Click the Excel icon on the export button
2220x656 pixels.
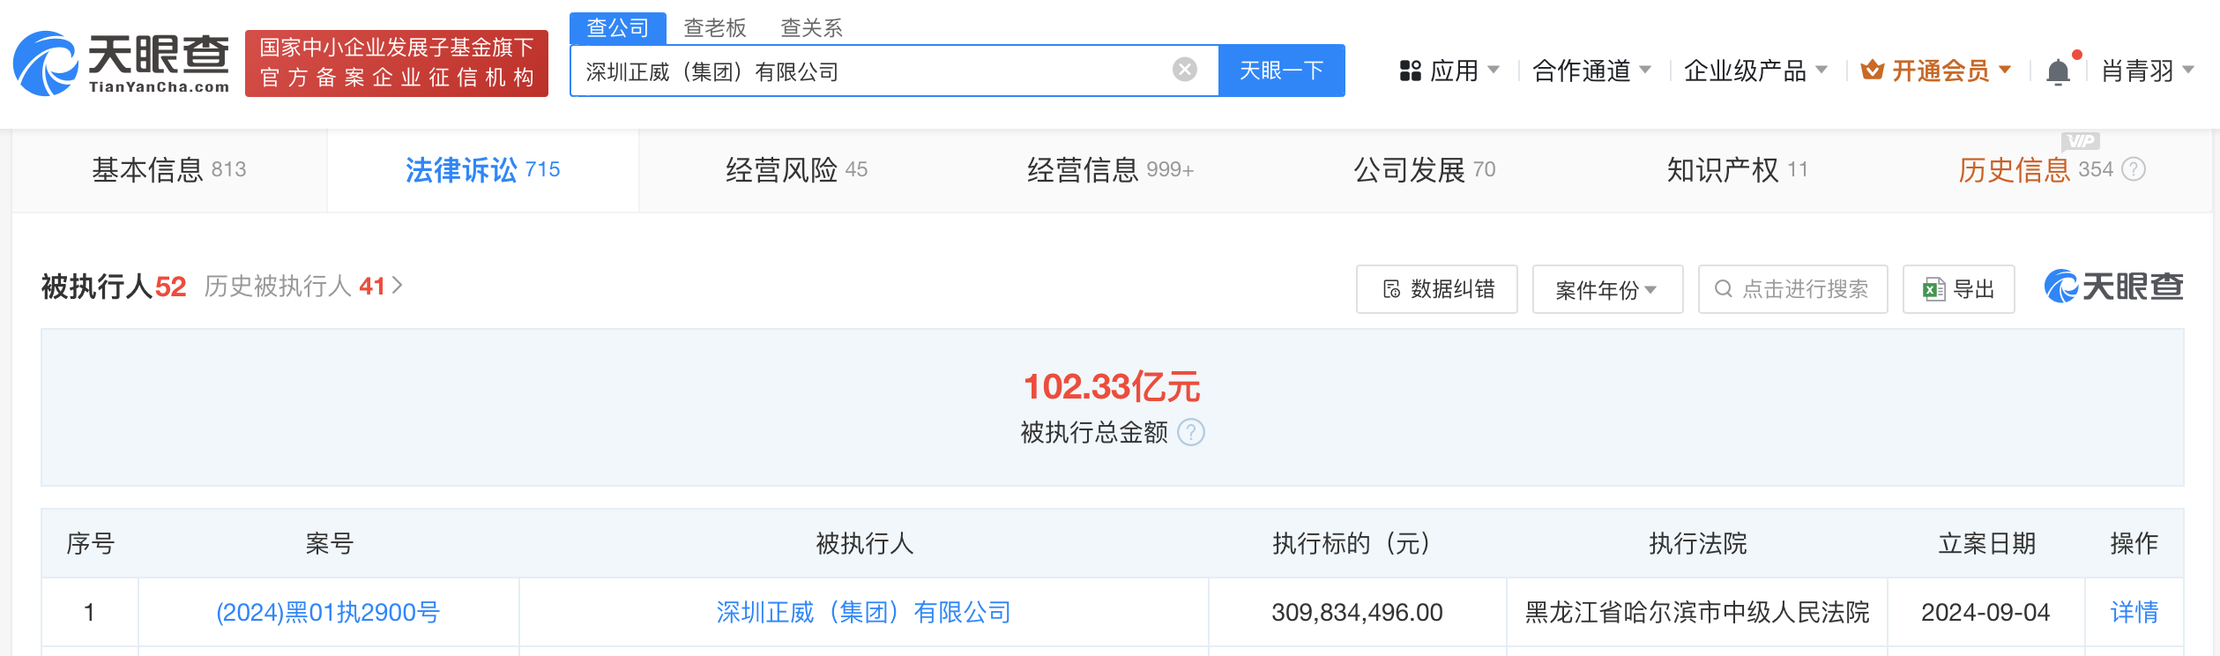pos(1934,289)
